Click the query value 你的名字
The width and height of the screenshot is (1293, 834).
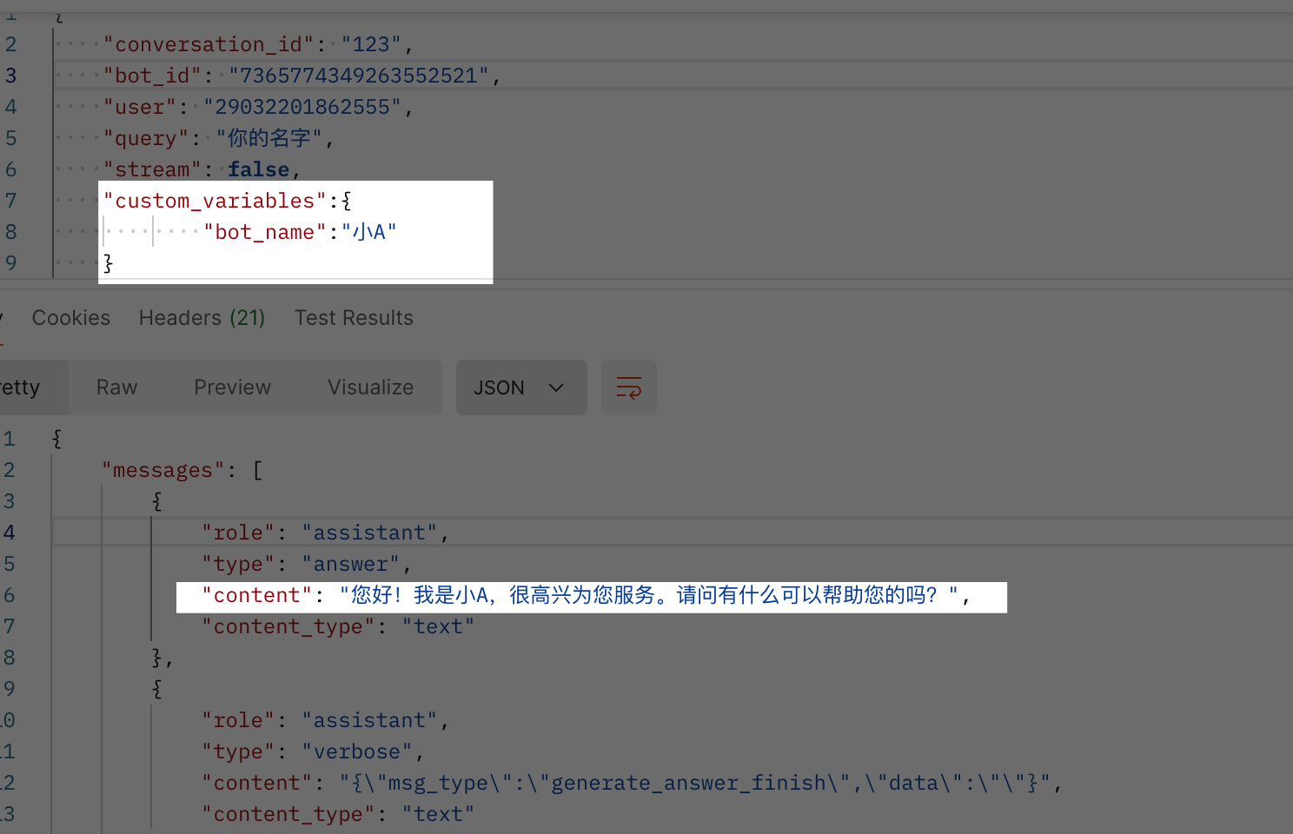tap(269, 138)
